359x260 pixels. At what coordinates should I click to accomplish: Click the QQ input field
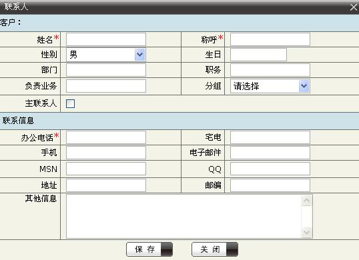tap(270, 169)
